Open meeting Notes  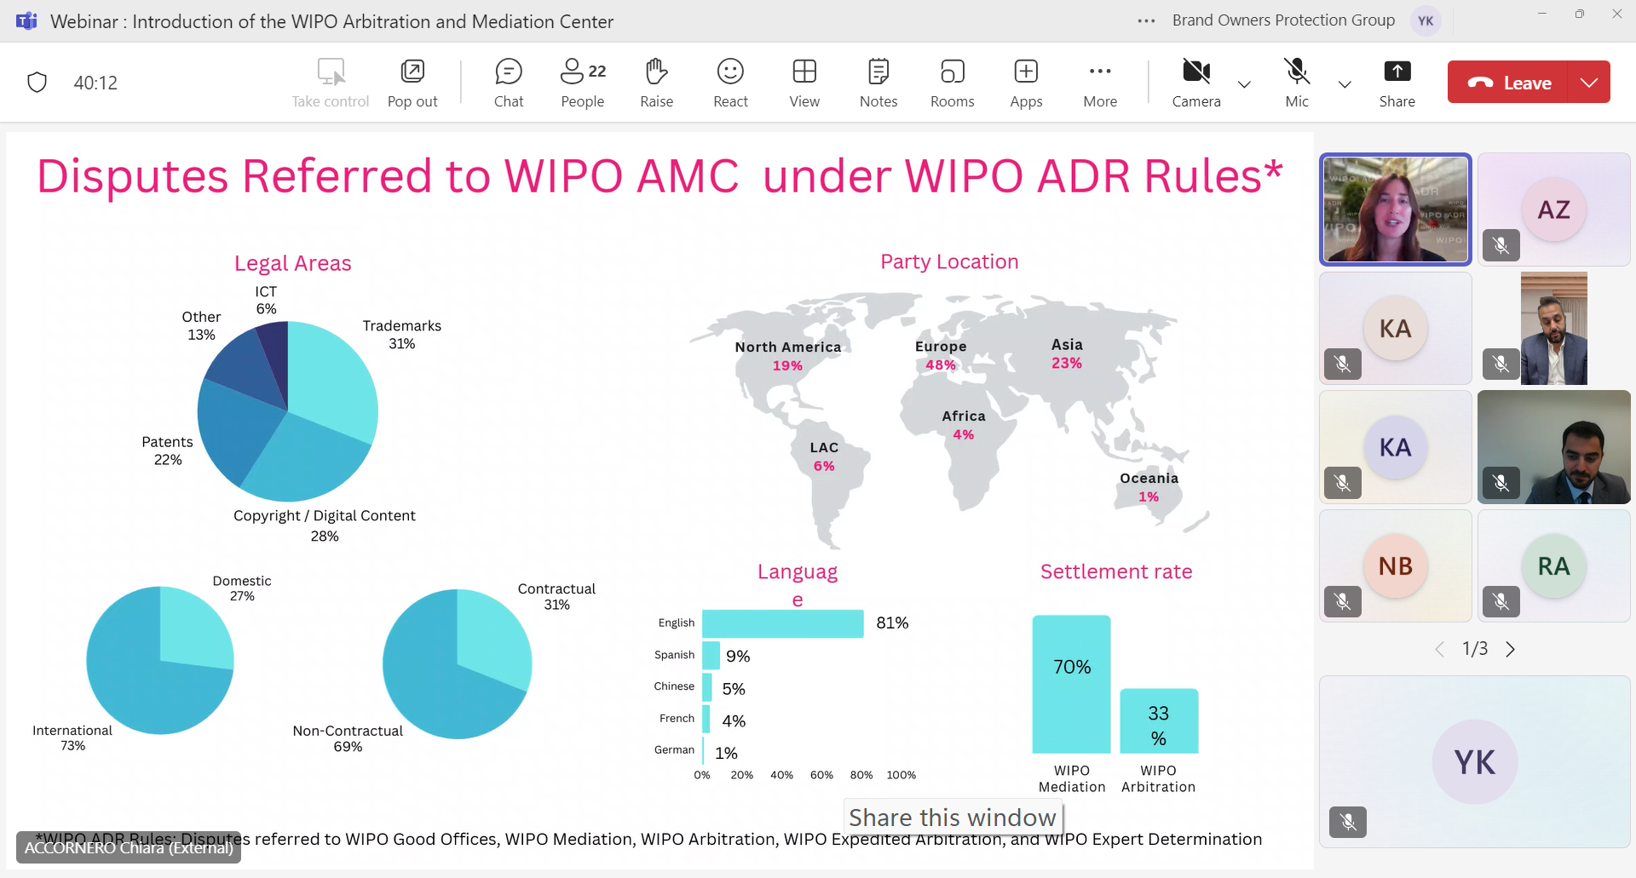click(878, 83)
